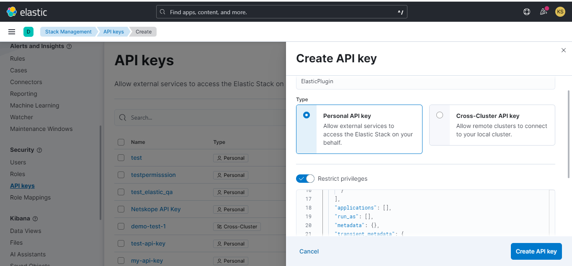
Task: Open Maintenance Windows in the sidebar
Action: pyautogui.click(x=41, y=129)
